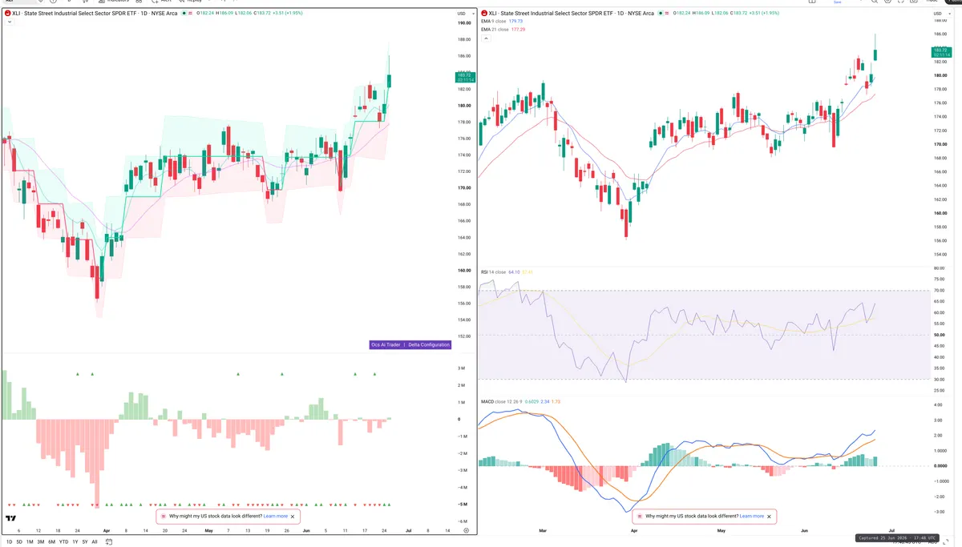Select the 3M time range
This screenshot has width=962, height=547.
point(41,542)
